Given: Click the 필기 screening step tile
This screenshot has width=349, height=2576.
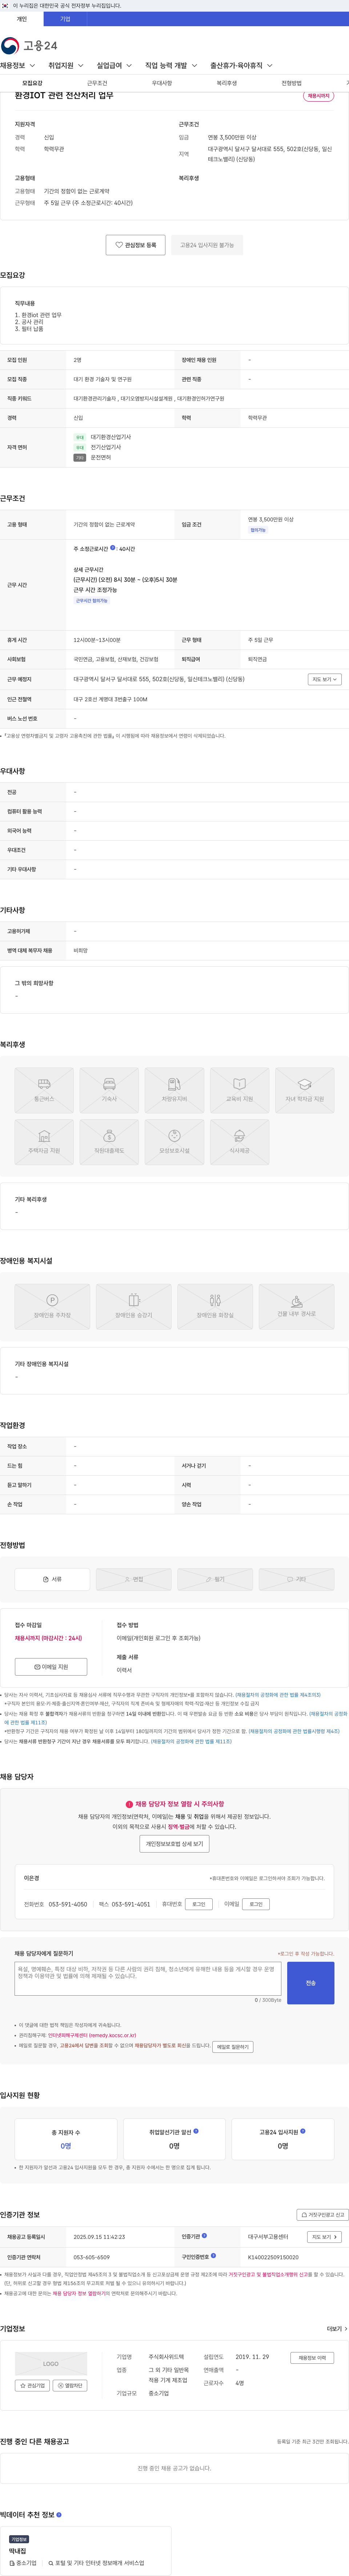Looking at the screenshot, I should [214, 1579].
